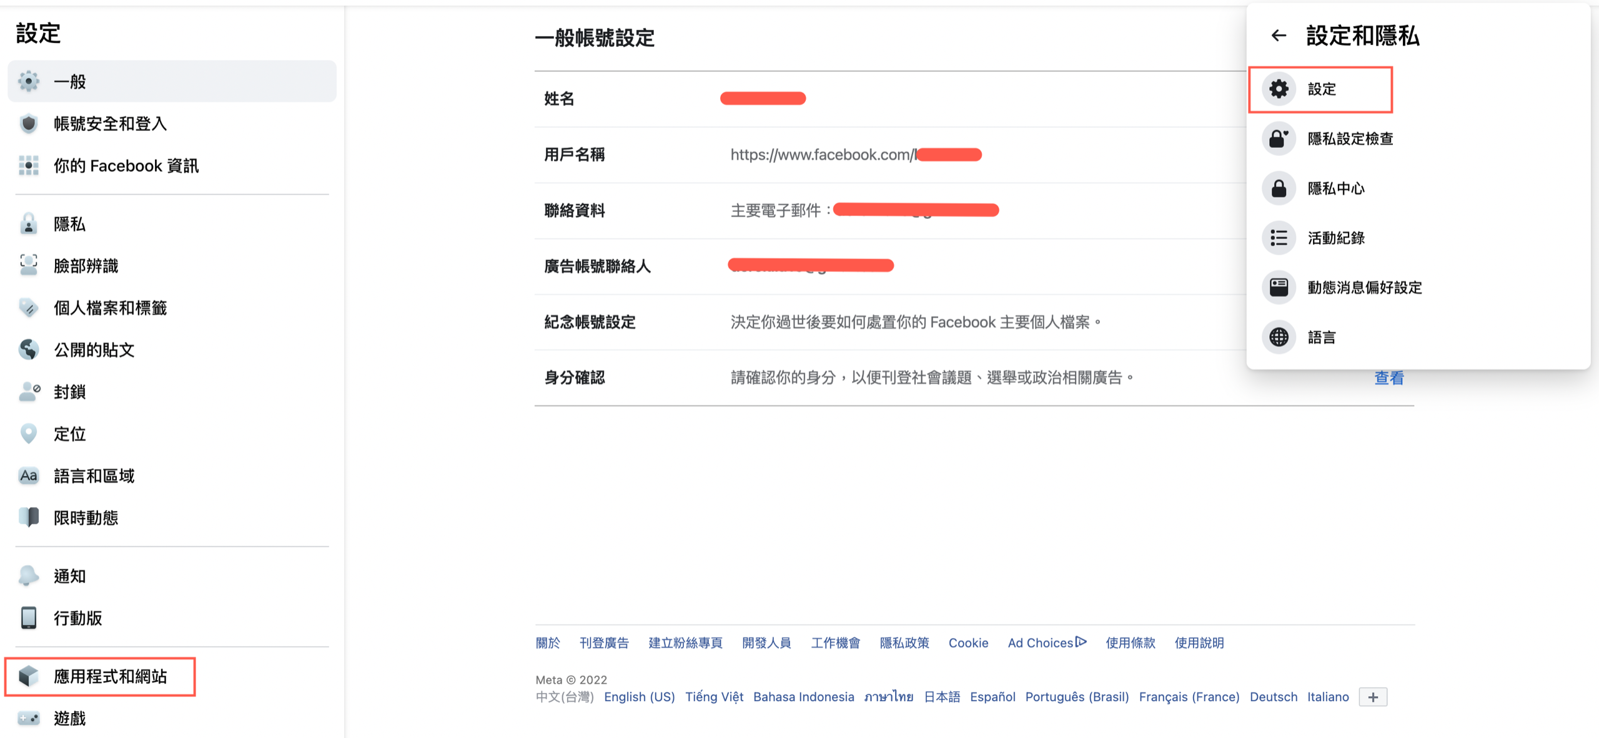Screen dimensions: 1599x738
Task: Open 你的 Facebook 資訊 section
Action: (x=172, y=165)
